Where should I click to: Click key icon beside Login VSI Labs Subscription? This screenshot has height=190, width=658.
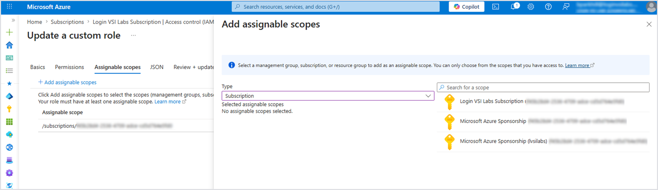[x=449, y=102]
